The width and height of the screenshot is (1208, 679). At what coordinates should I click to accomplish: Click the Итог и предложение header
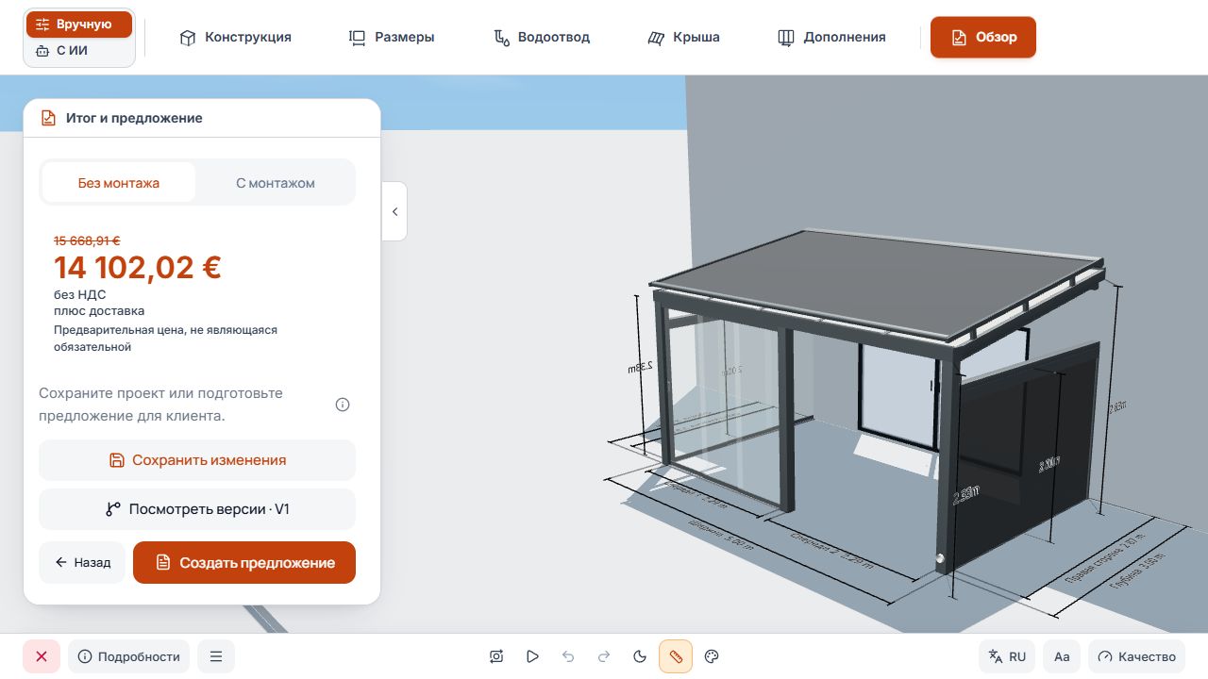134,118
